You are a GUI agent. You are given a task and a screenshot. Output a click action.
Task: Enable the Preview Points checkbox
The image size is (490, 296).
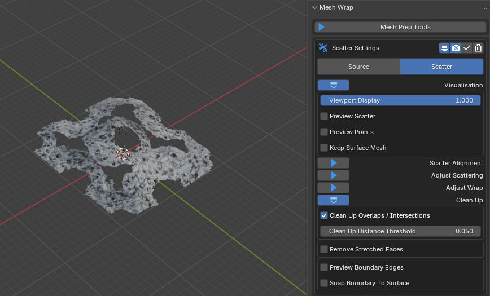tap(324, 132)
